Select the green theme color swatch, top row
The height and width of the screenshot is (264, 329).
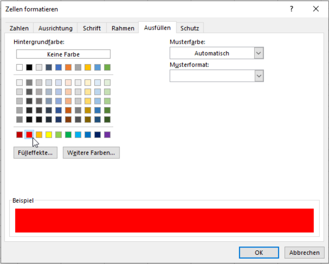pyautogui.click(x=107, y=68)
